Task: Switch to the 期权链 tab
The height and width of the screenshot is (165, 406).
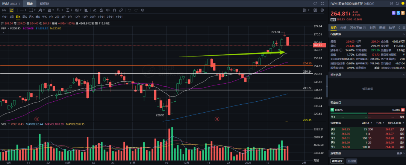Action: pos(44,3)
